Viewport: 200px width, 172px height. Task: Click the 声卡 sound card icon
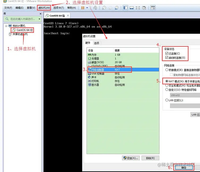pos(89,77)
